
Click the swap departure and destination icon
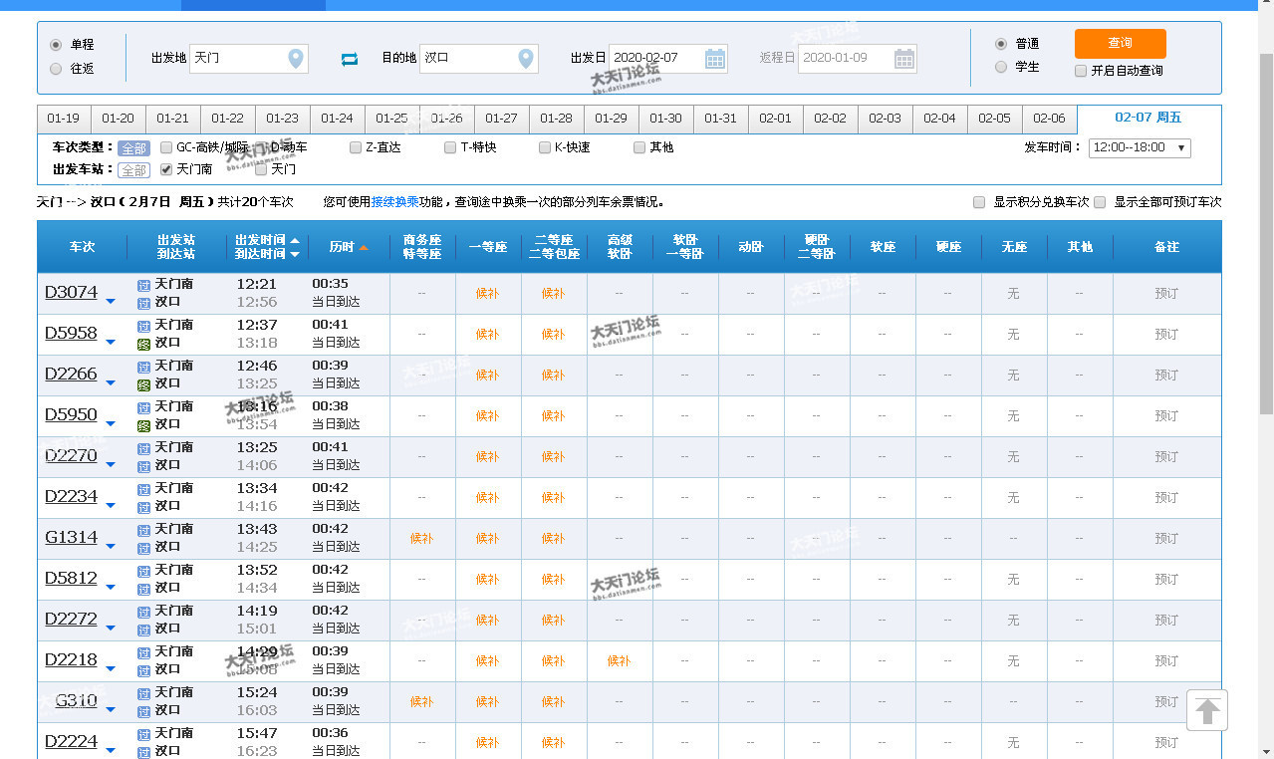tap(349, 59)
